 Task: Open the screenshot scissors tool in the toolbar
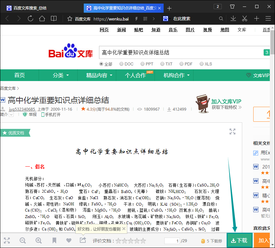point(244,19)
